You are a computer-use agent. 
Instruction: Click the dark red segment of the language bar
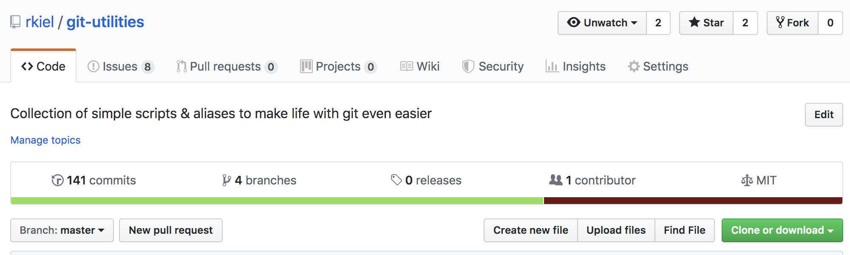(693, 201)
